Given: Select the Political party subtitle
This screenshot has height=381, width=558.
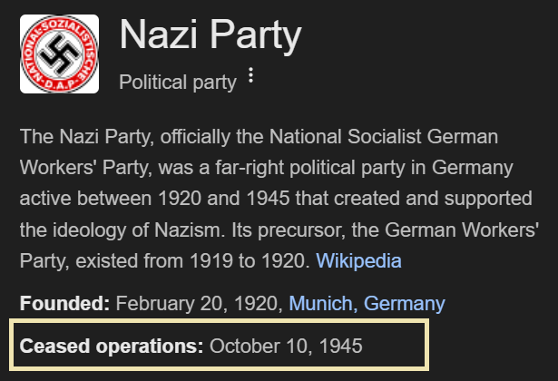Looking at the screenshot, I should click(x=178, y=83).
